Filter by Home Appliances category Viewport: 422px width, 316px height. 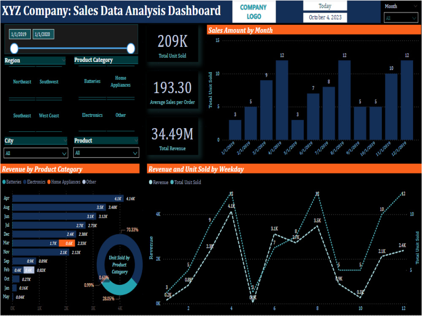point(121,81)
